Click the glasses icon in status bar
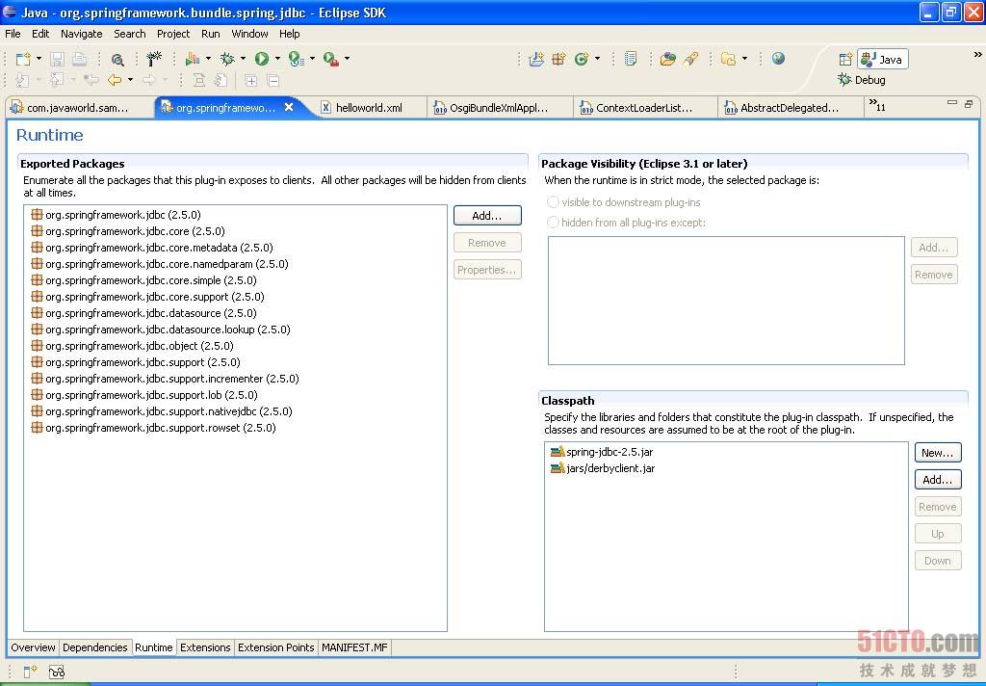 57,673
